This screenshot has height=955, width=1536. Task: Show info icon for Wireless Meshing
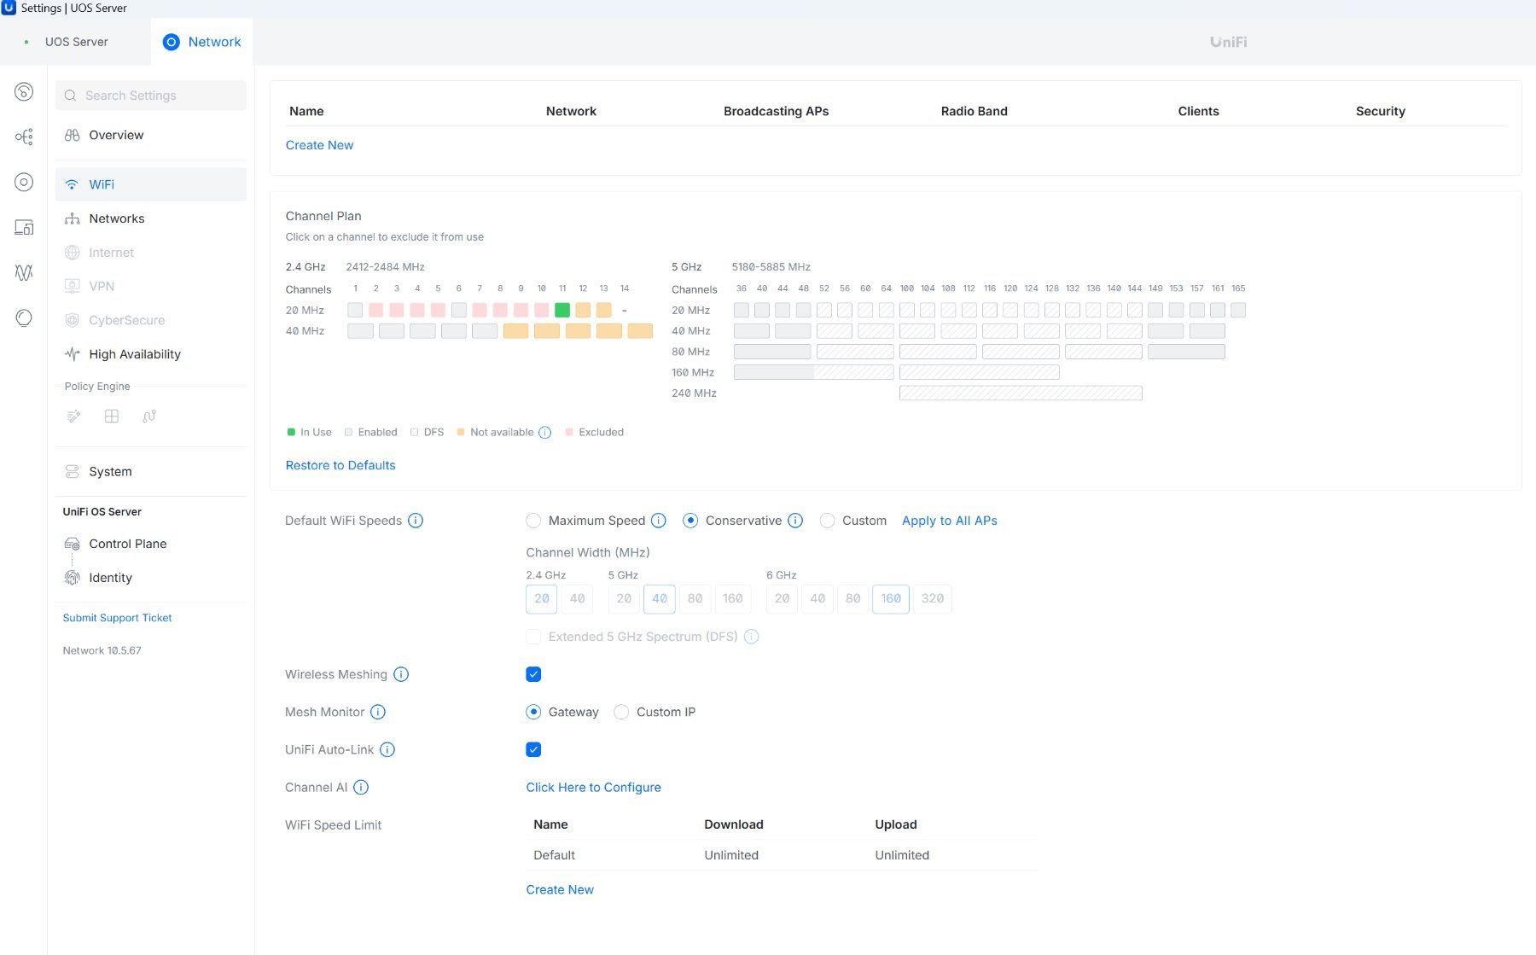401,674
